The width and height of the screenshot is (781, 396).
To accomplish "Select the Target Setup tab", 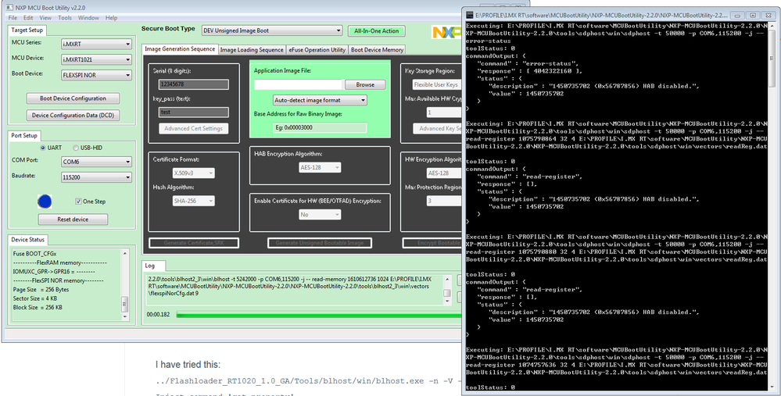I will pos(27,30).
